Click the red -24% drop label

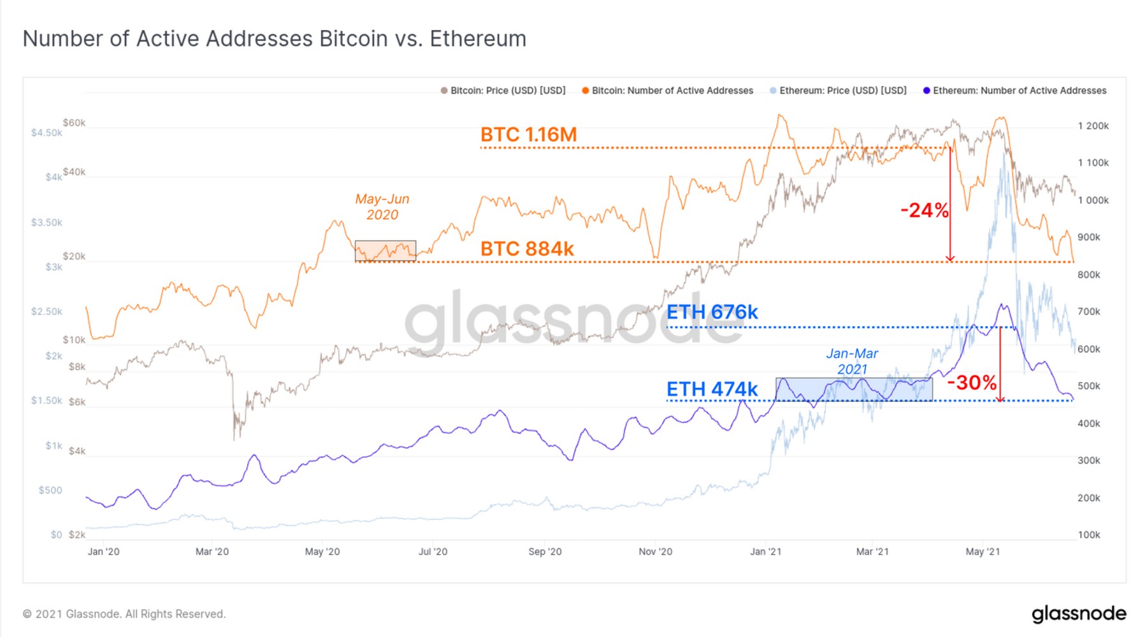click(924, 210)
